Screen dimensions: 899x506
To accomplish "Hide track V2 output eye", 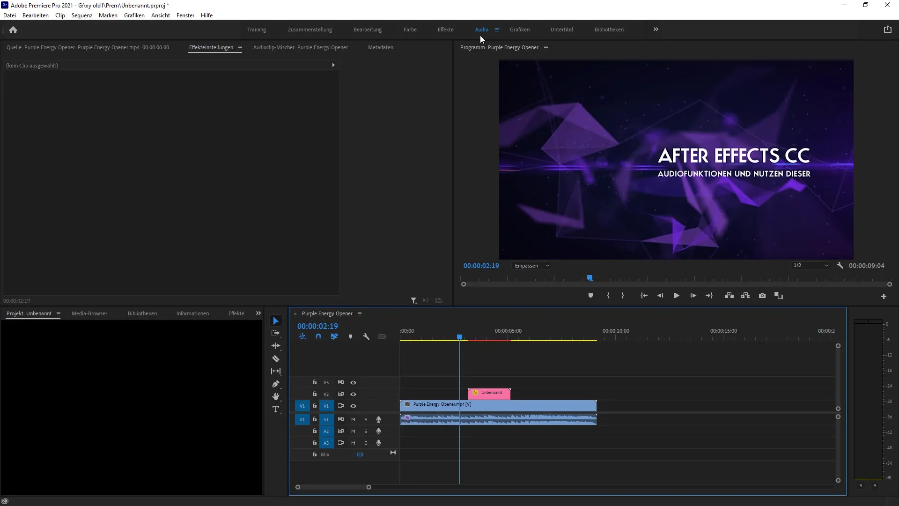I will point(354,394).
